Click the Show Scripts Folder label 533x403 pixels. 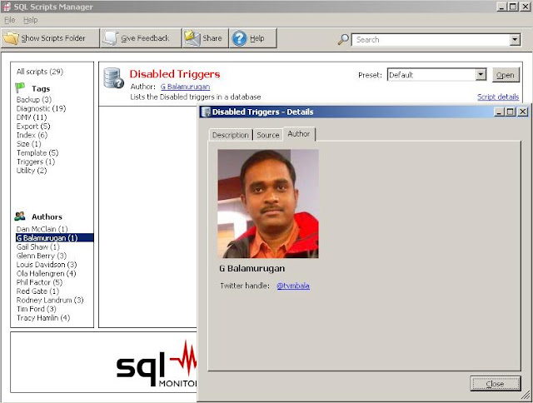click(x=53, y=38)
